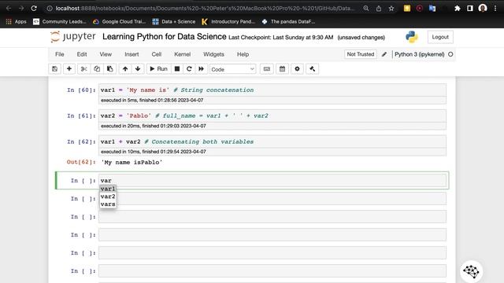Click the calendar-style toolbar icon
The width and height of the screenshot is (504, 283).
282,69
